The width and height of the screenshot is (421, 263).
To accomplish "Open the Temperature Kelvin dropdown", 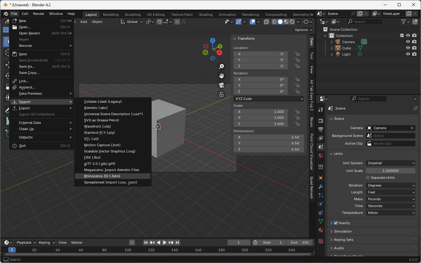I will pos(390,213).
